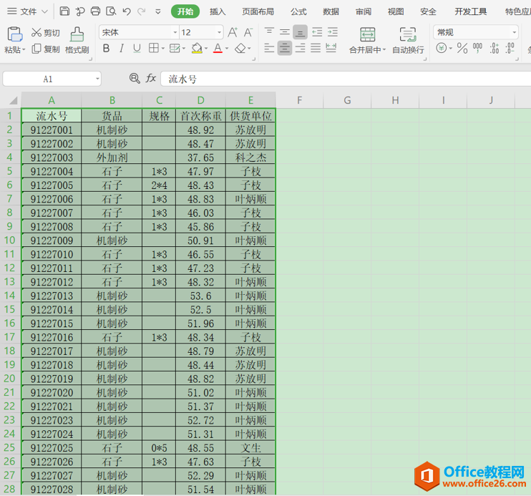531x496 pixels.
Task: Justify text alignment icon
Action: [316, 48]
